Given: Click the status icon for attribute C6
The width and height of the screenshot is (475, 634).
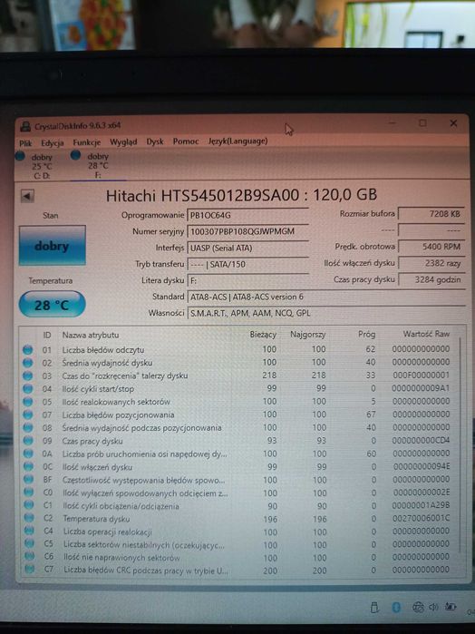Looking at the screenshot, I should coord(30,557).
